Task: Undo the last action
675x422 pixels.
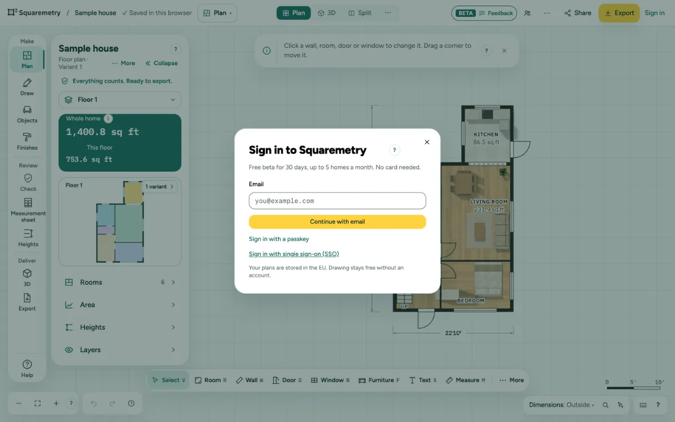Action: point(94,403)
